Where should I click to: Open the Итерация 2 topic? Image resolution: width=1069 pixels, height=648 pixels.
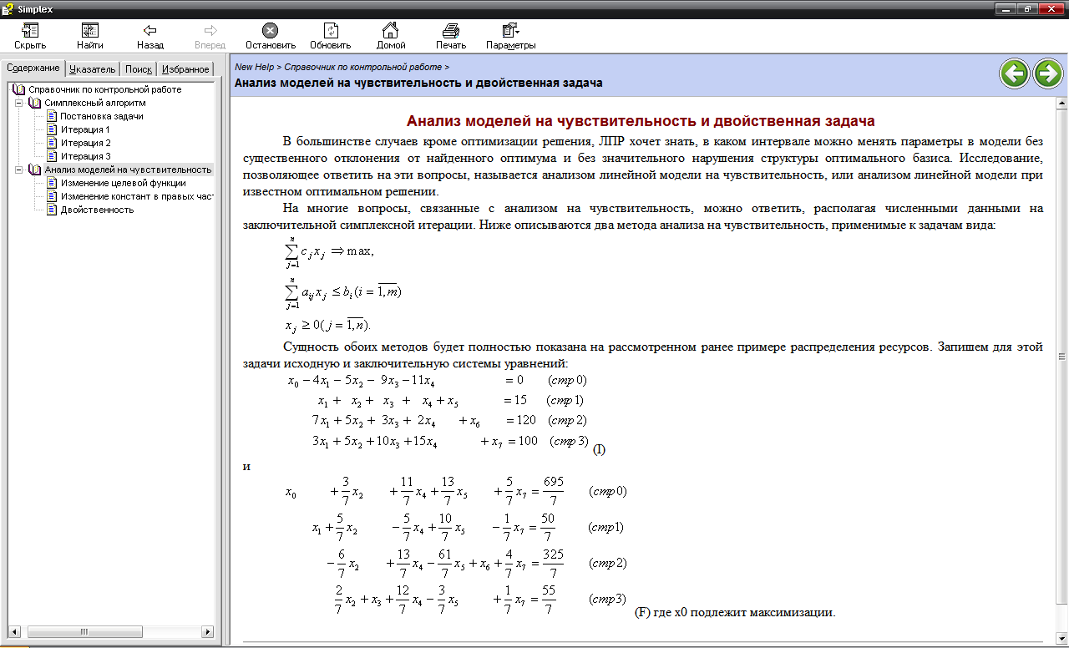pyautogui.click(x=85, y=143)
